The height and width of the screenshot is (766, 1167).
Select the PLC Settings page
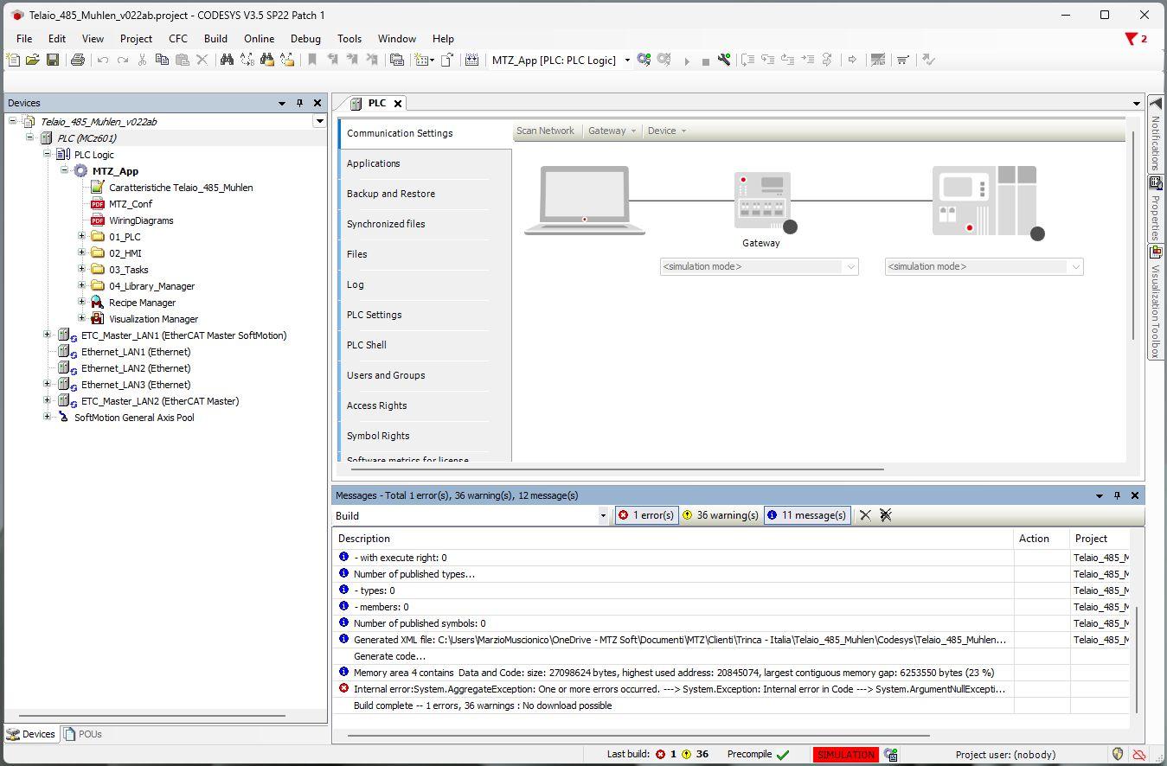point(374,315)
